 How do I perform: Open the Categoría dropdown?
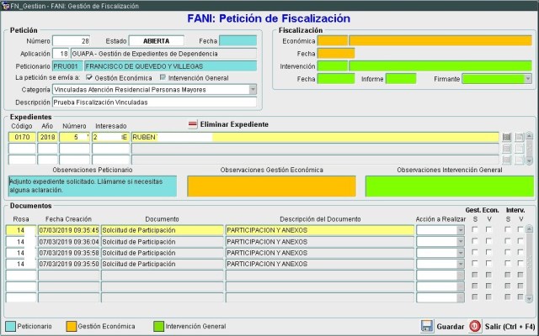[253, 89]
